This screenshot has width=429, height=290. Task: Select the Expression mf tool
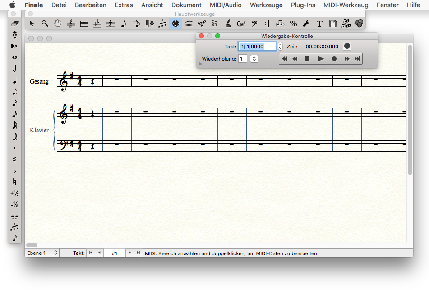tap(202, 24)
